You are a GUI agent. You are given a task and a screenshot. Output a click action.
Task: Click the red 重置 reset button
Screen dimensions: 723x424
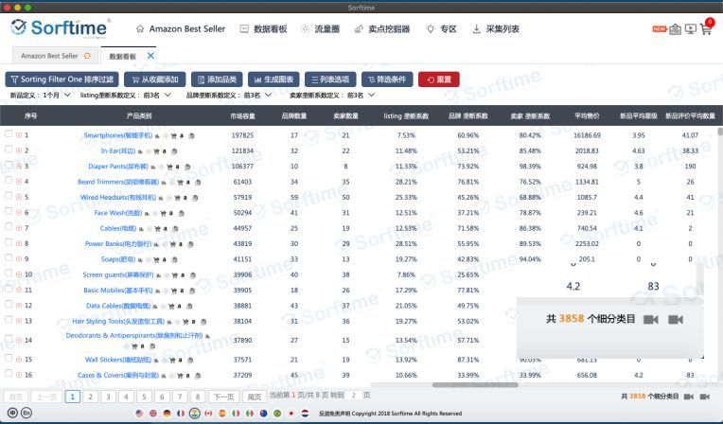pos(438,79)
